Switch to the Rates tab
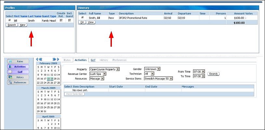Viewport: 265px width, 130px height. coord(67,60)
